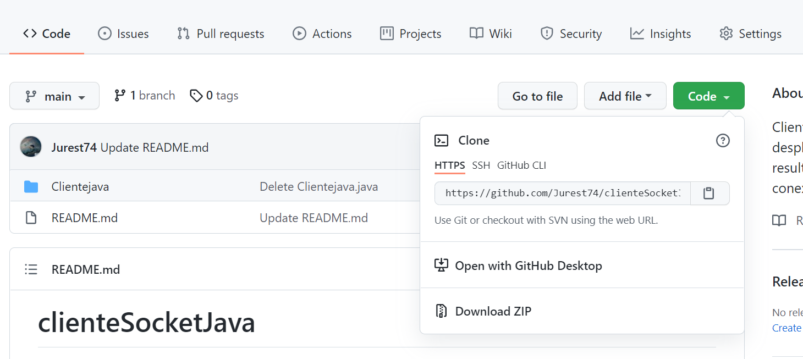The width and height of the screenshot is (803, 359).
Task: Go to Pull requests tab
Action: coord(221,34)
